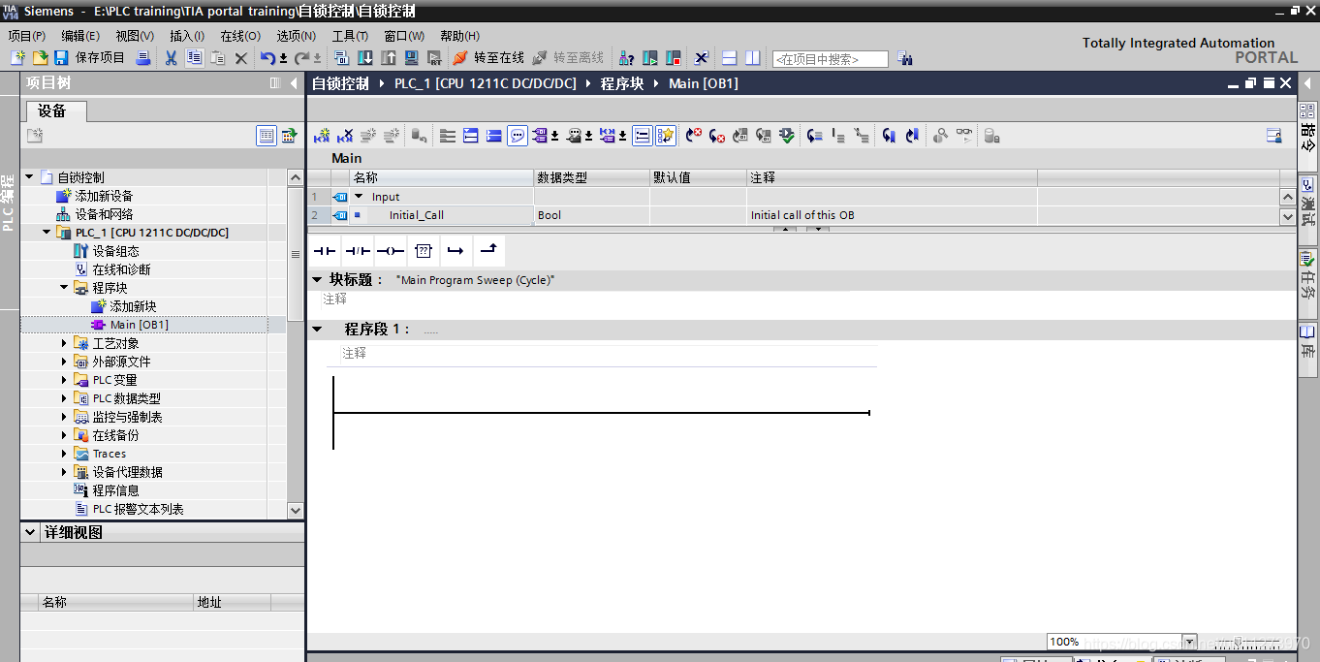This screenshot has height=662, width=1320.
Task: Open 在线和诊断 tree item
Action: pyautogui.click(x=112, y=269)
